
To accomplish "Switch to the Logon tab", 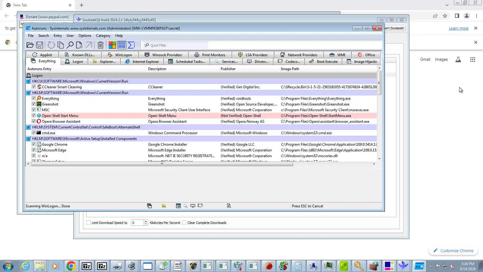I will click(74, 62).
